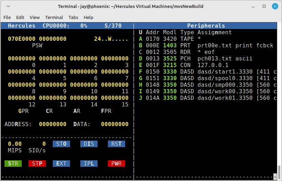Select device C reader 0012 row
Image resolution: width=282 pixels, height=181 pixels.
pyautogui.click(x=208, y=52)
